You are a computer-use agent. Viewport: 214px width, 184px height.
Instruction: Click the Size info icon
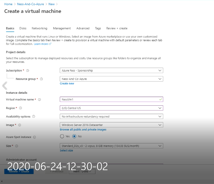click(17, 146)
